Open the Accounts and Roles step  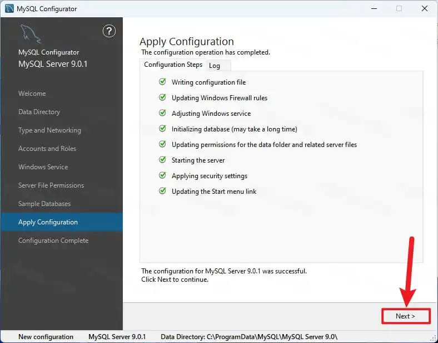(x=47, y=149)
